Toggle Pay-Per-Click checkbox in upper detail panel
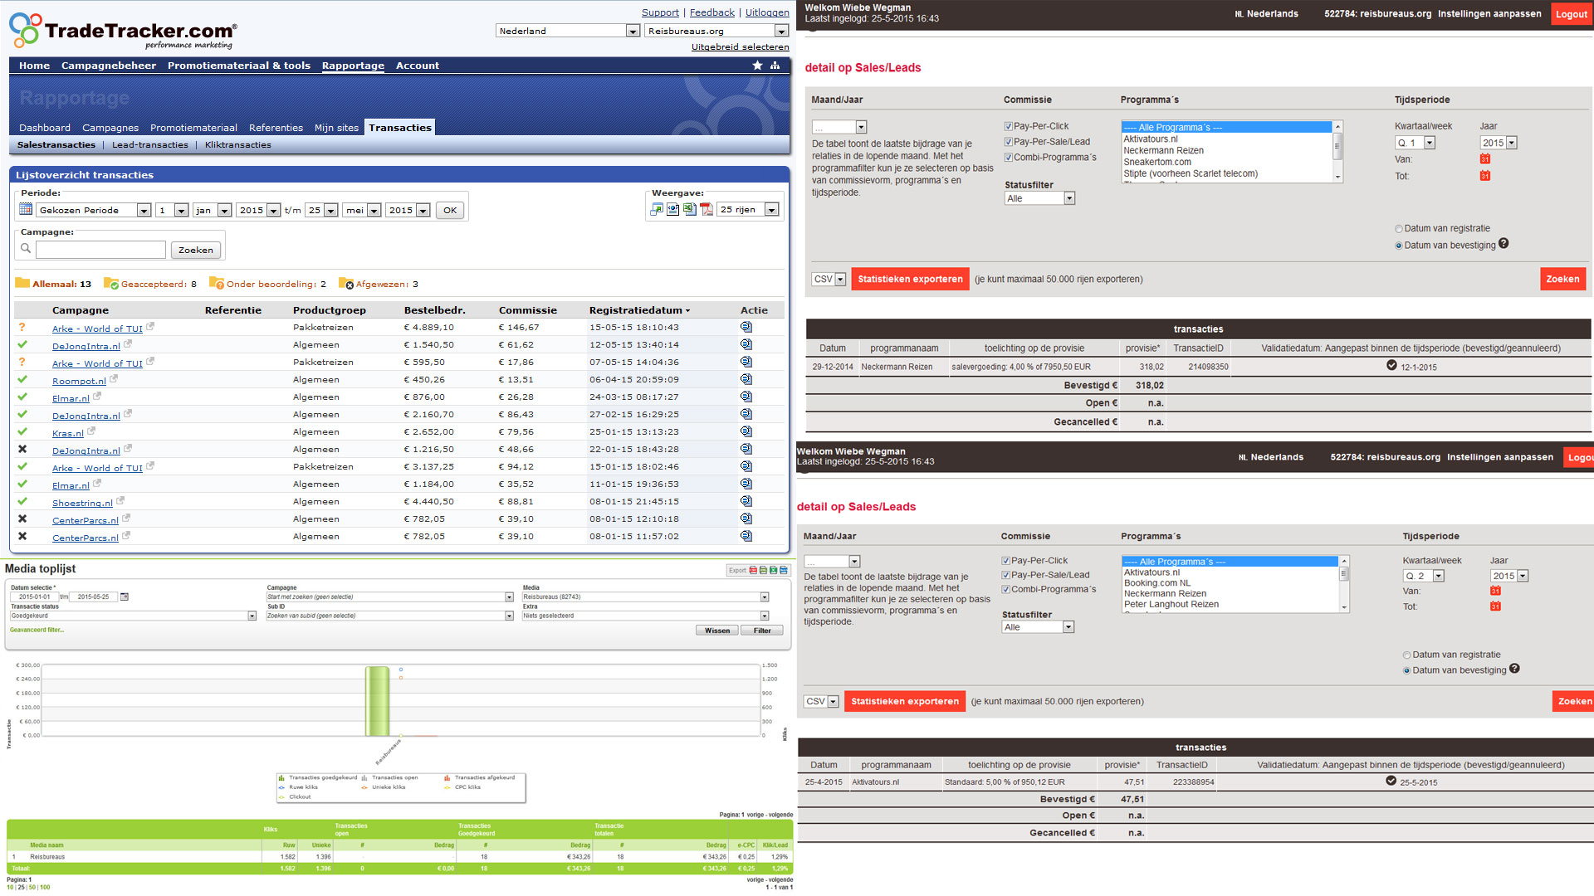Screen dimensions: 1594x896 [x=1009, y=127]
